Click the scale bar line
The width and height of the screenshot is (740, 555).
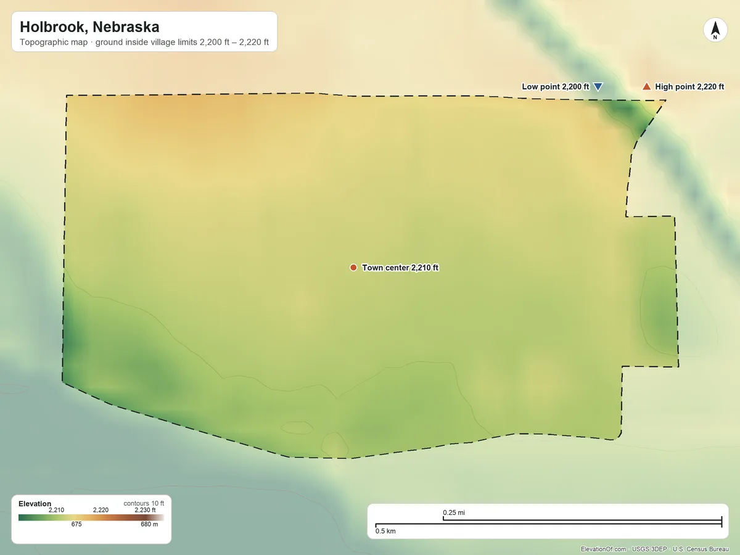[x=549, y=524]
